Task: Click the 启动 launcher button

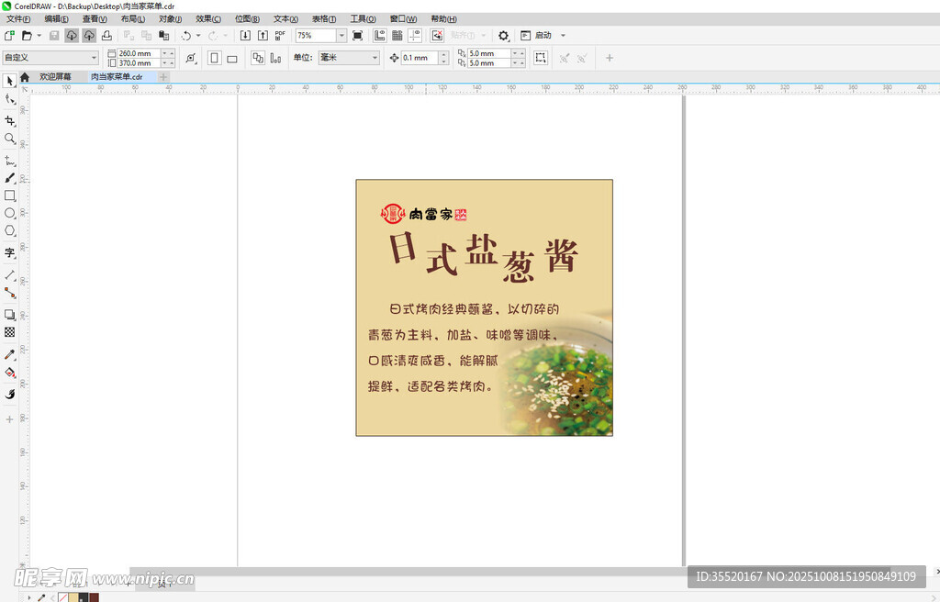Action: tap(543, 36)
